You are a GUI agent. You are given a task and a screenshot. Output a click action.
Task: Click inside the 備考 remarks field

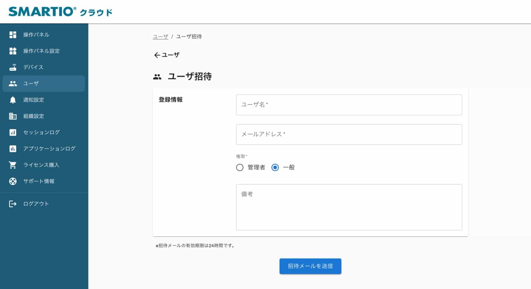(x=349, y=206)
